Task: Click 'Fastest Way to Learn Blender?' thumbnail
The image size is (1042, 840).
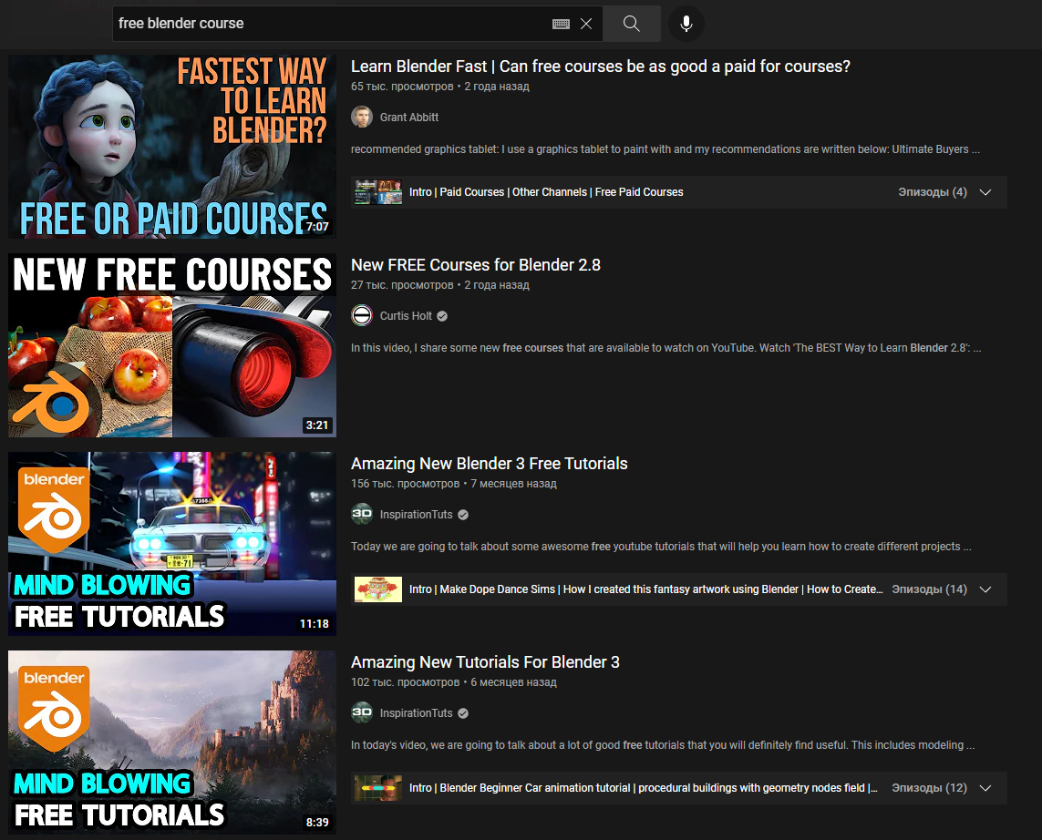Action: (172, 147)
